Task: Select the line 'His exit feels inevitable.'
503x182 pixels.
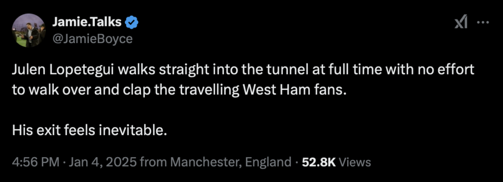Action: 90,130
